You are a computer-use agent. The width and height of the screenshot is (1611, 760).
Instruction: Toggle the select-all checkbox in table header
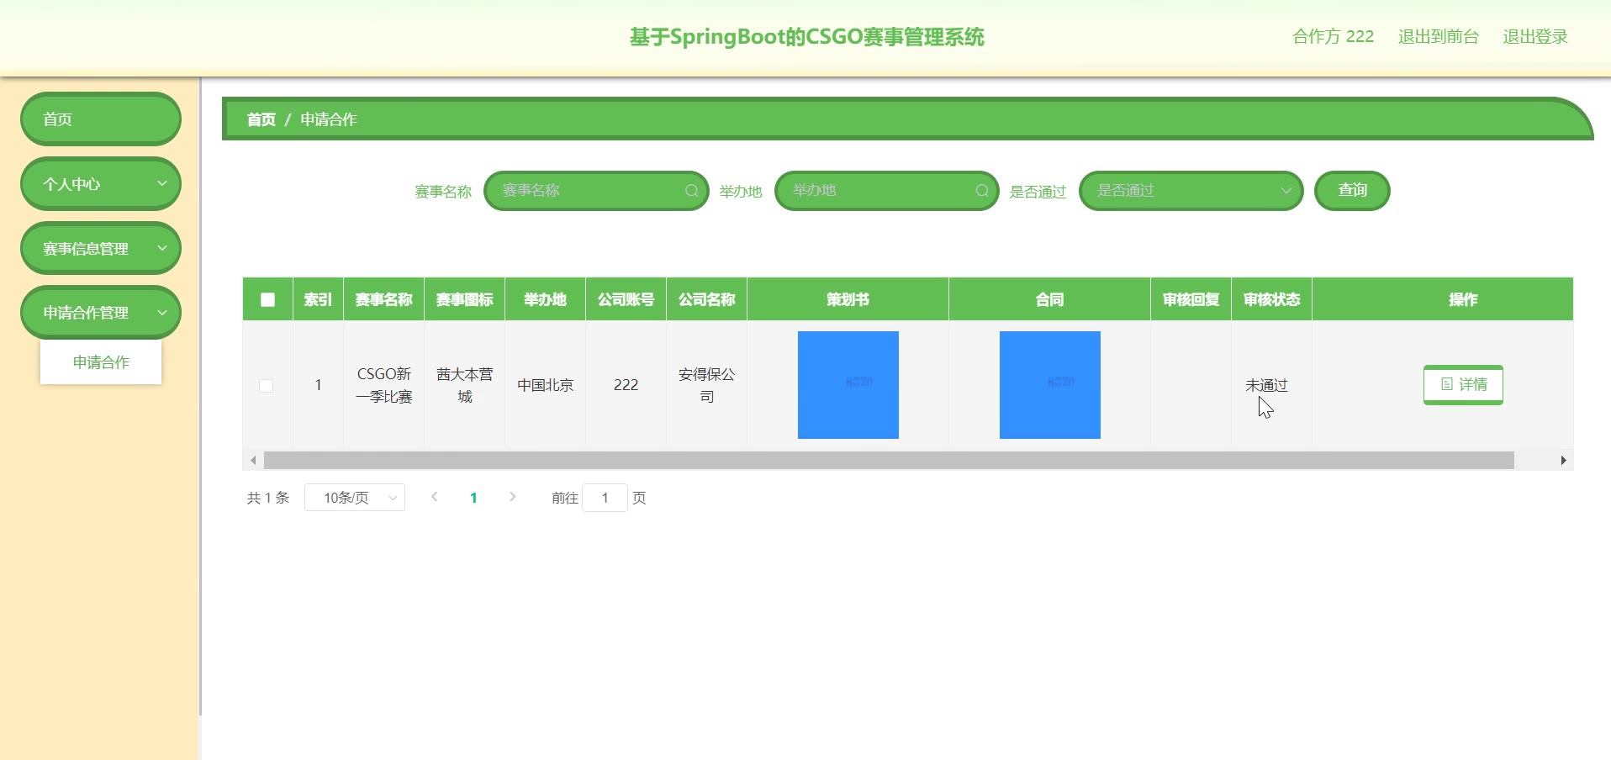(x=267, y=299)
